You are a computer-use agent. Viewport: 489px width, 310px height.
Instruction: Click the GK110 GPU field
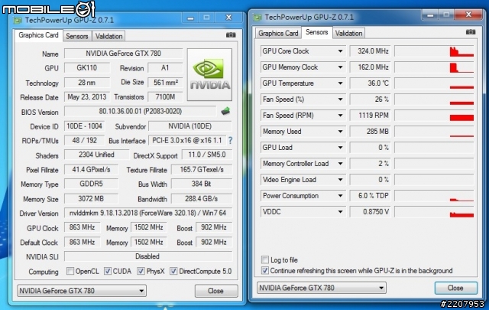click(x=87, y=68)
